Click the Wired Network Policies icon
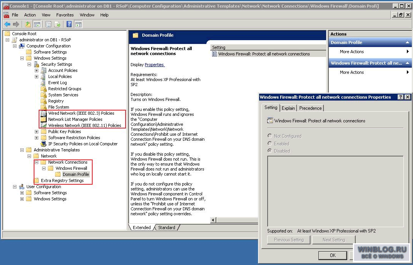Screen dimensions: 413x265 pyautogui.click(x=44, y=113)
